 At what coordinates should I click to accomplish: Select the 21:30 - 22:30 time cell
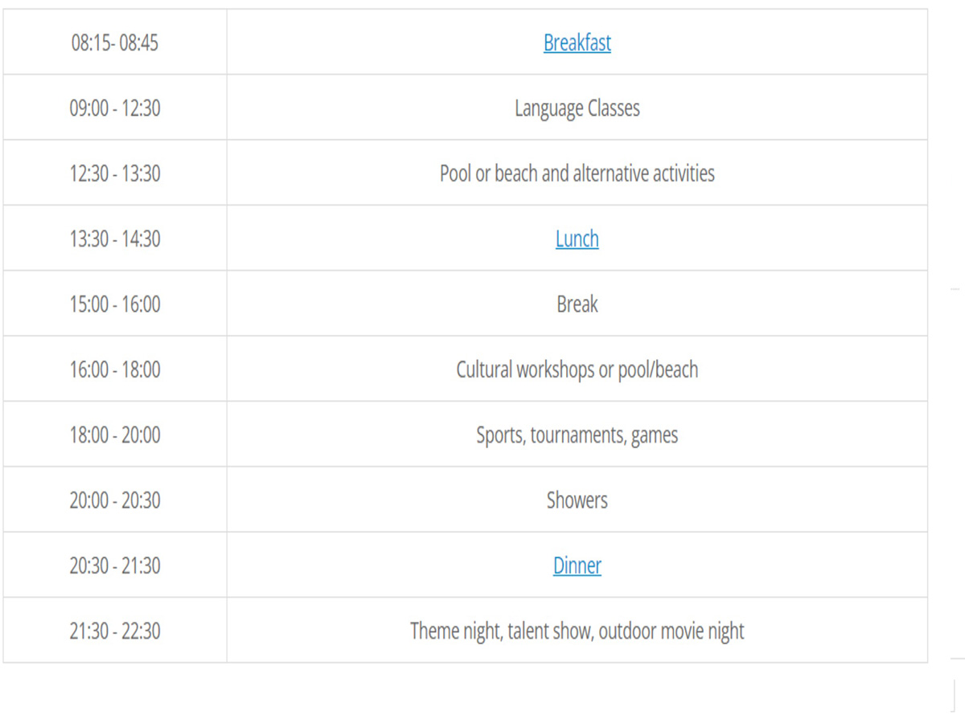click(115, 631)
